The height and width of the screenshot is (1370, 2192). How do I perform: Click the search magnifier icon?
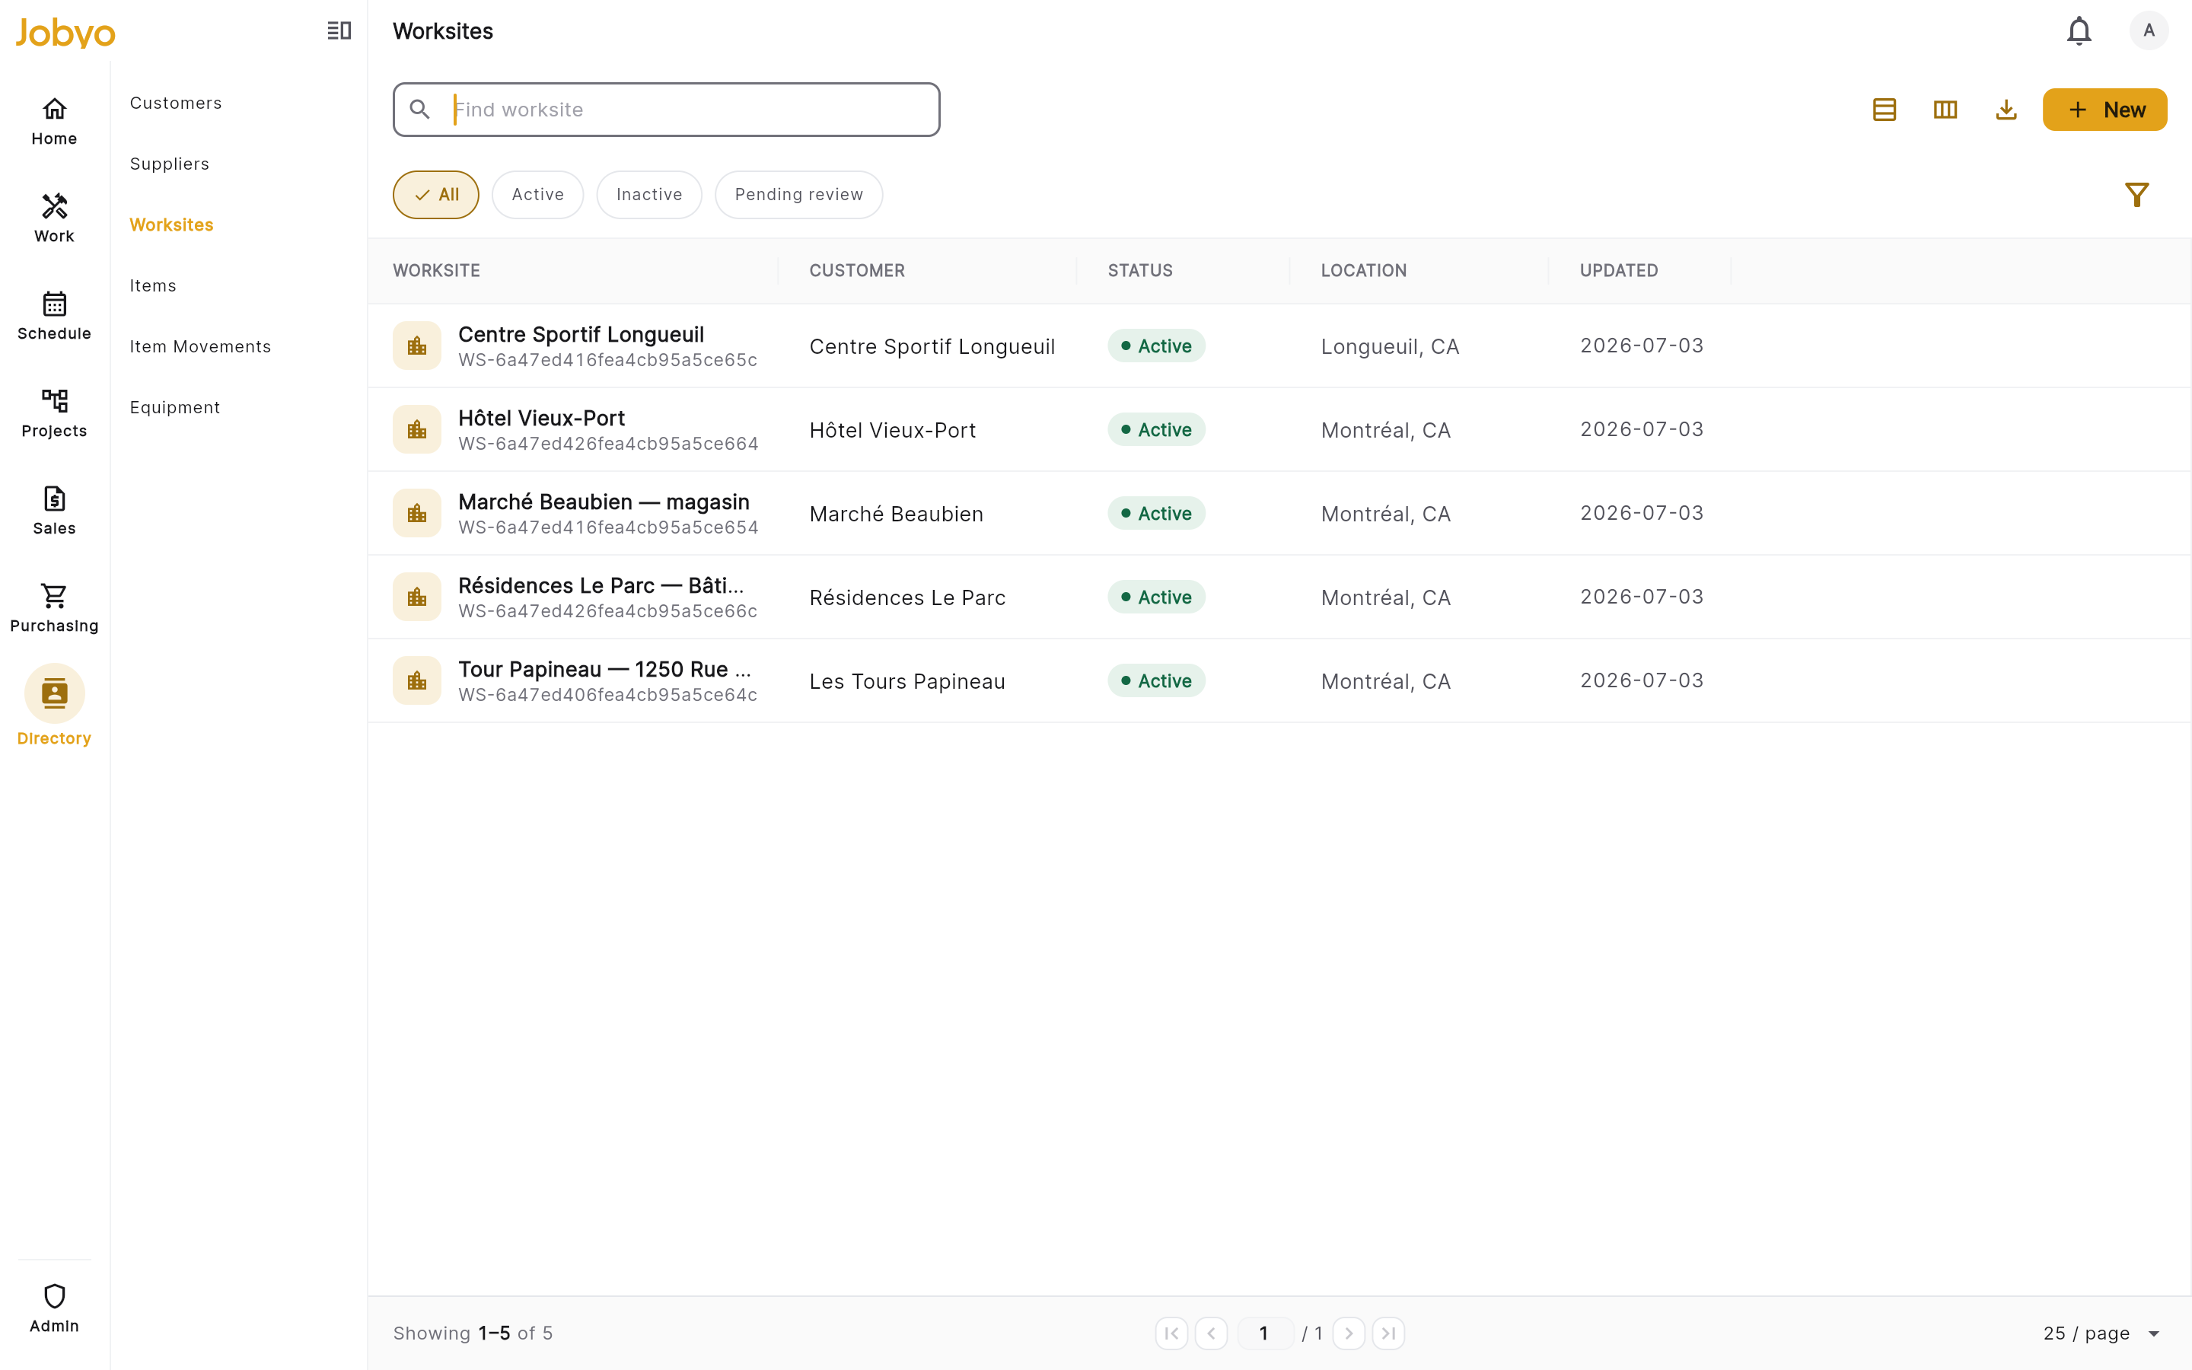[x=419, y=110]
